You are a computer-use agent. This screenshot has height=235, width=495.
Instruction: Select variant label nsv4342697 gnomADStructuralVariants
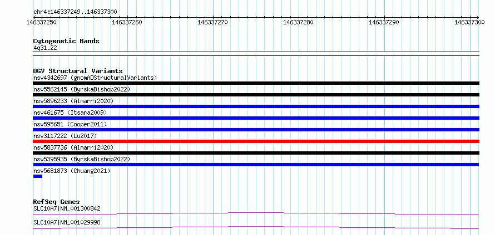tap(95, 78)
